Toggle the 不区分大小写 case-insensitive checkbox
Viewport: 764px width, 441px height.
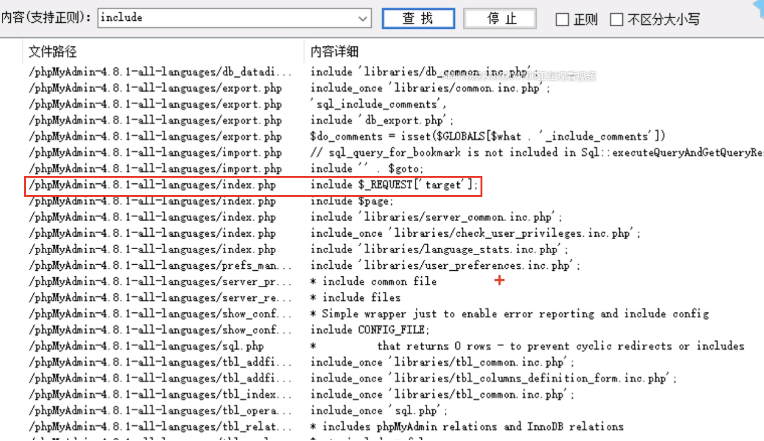[616, 20]
